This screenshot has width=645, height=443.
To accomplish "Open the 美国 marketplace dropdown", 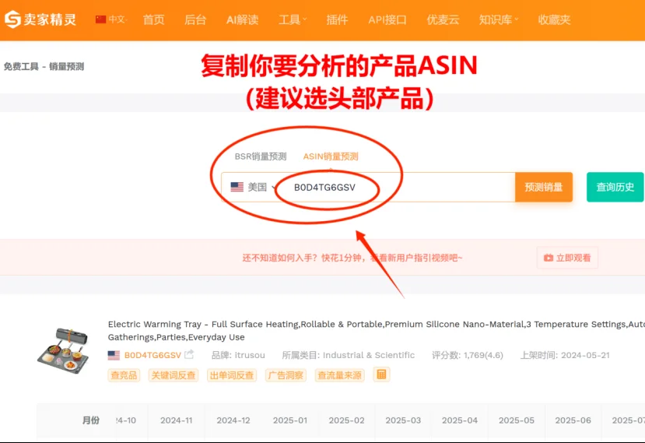I will click(253, 187).
